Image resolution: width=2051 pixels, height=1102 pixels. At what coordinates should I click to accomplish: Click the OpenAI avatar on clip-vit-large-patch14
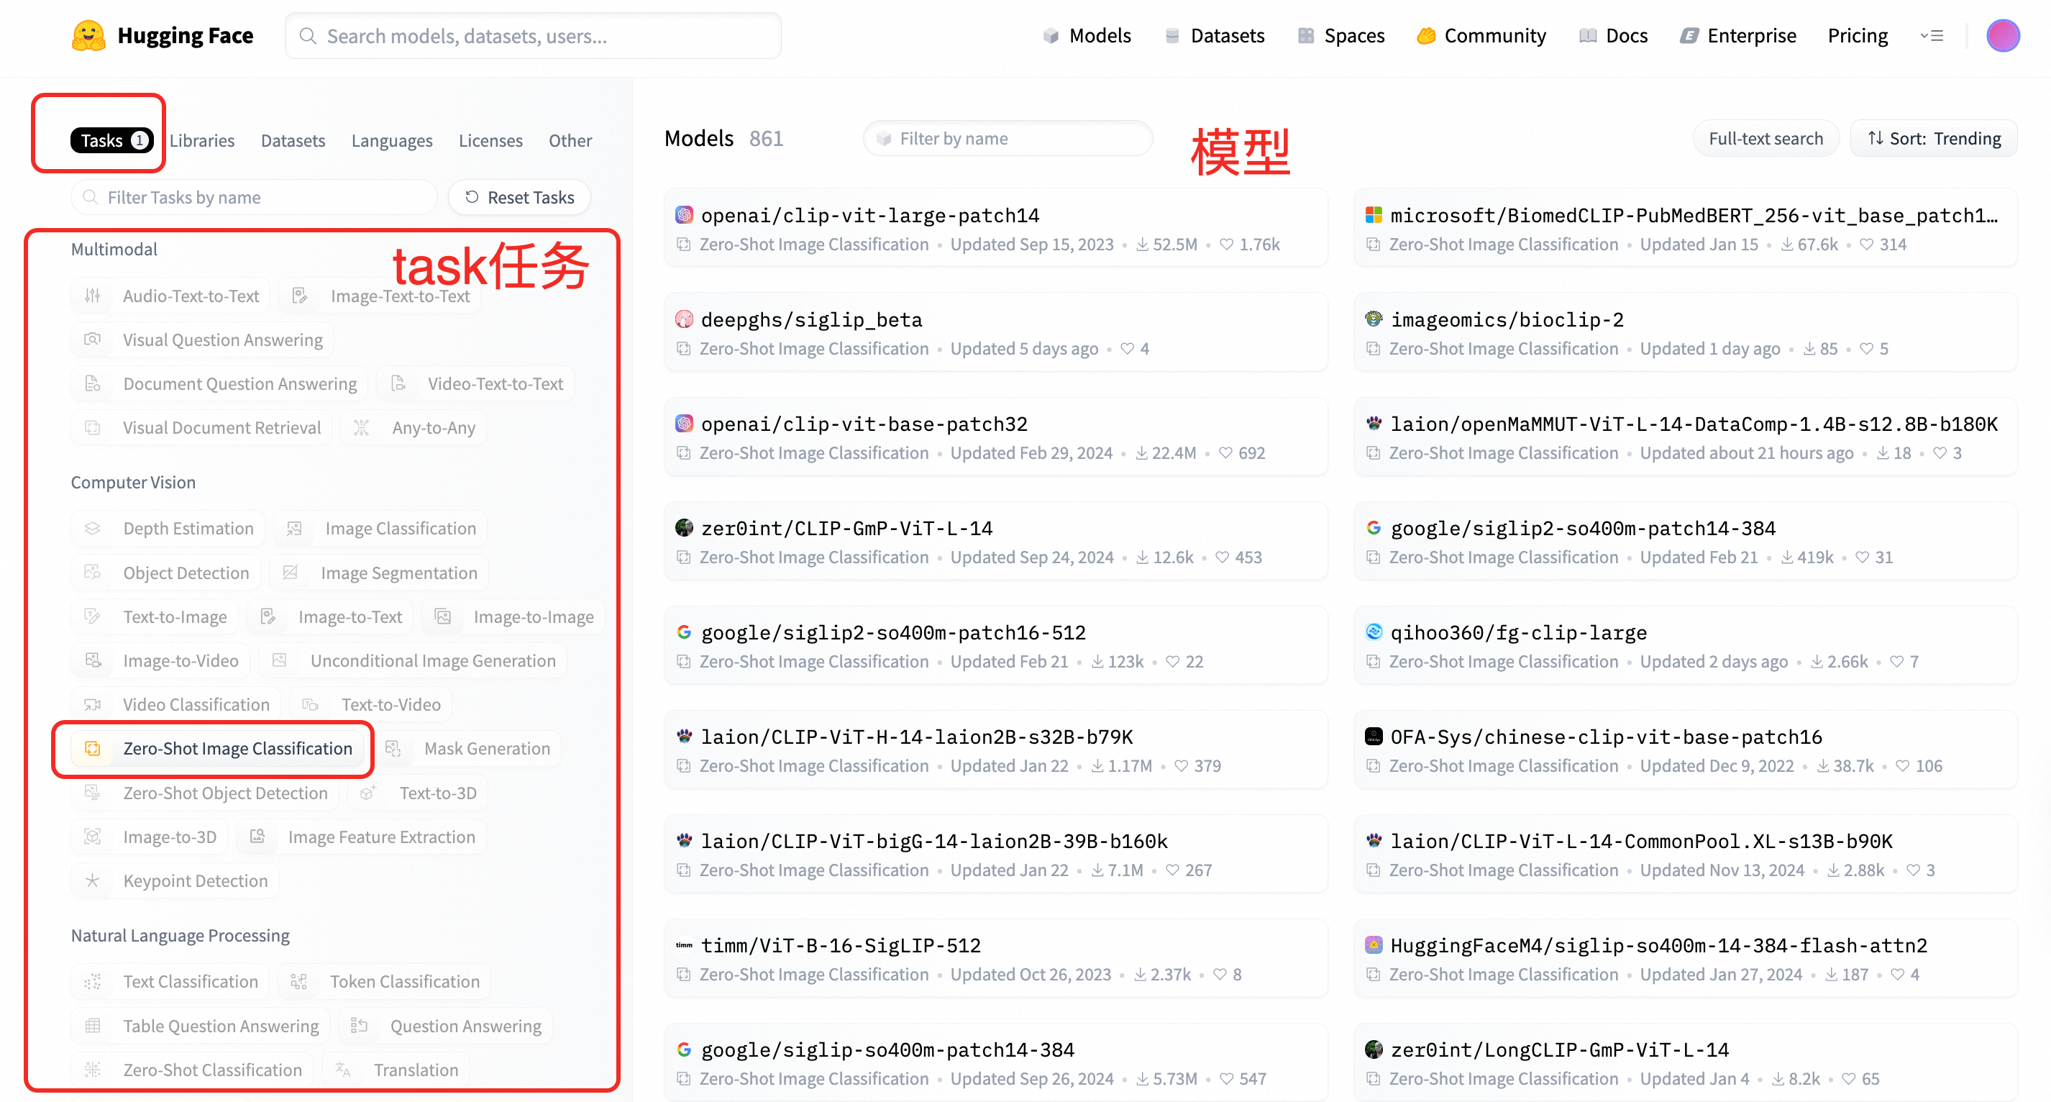click(x=684, y=215)
